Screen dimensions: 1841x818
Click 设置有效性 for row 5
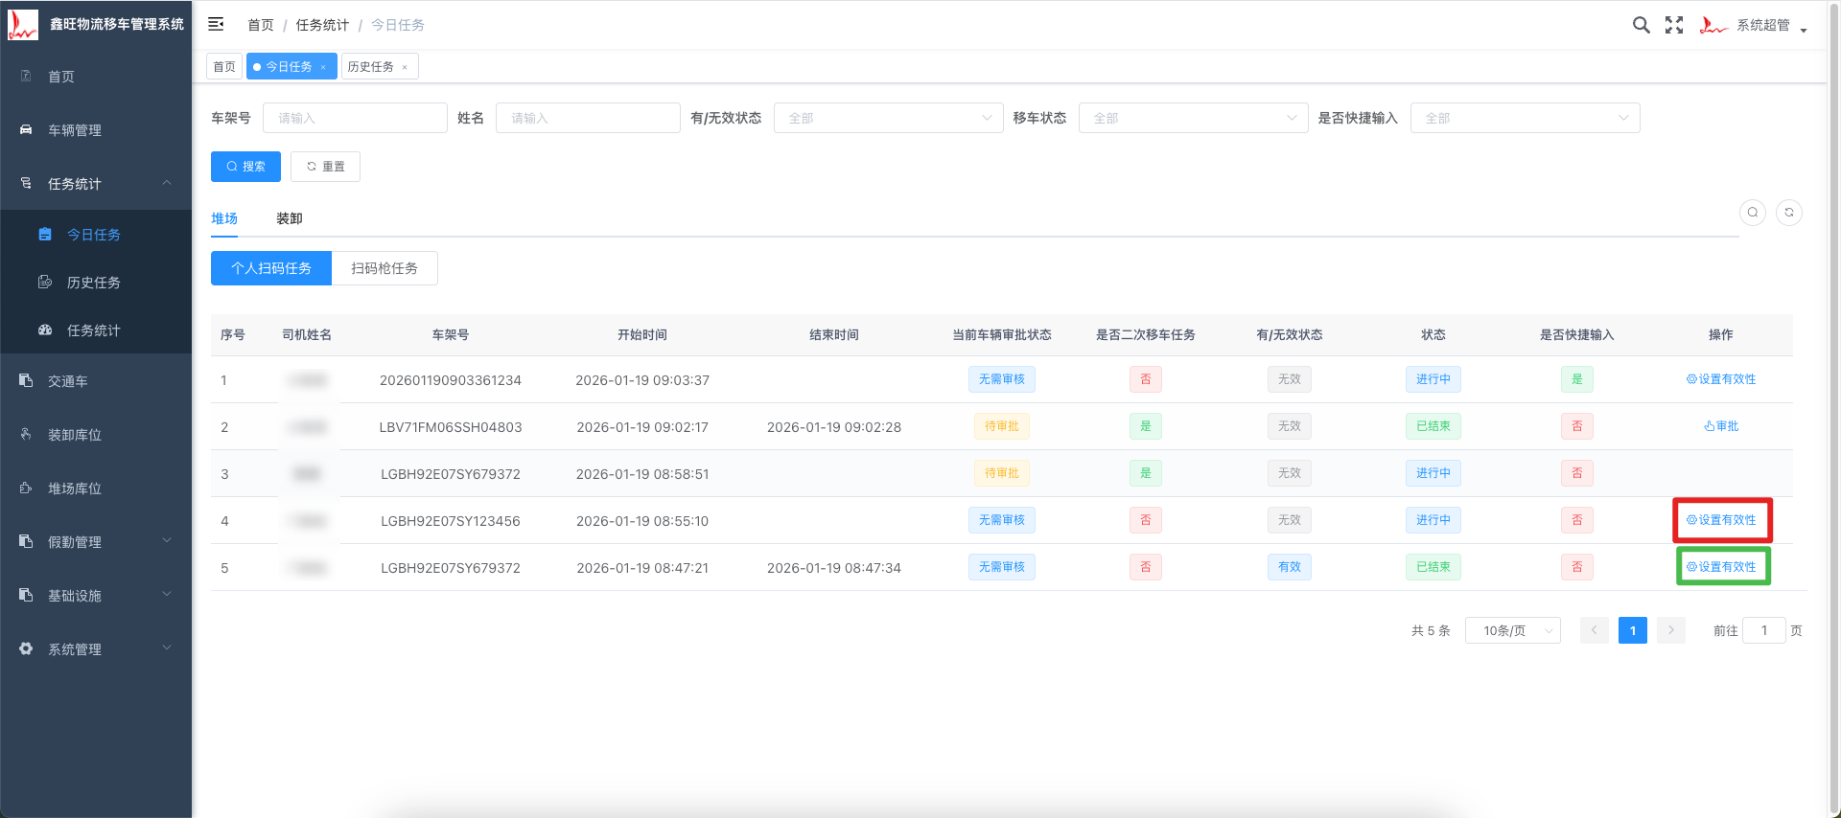click(1721, 567)
